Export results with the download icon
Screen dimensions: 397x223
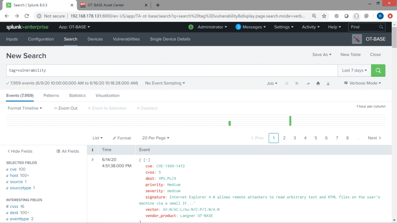coord(328,83)
